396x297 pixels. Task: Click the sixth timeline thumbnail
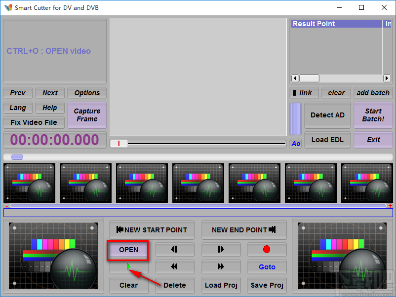click(x=311, y=183)
